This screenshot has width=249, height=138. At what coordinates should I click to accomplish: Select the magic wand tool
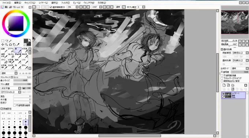10,41
